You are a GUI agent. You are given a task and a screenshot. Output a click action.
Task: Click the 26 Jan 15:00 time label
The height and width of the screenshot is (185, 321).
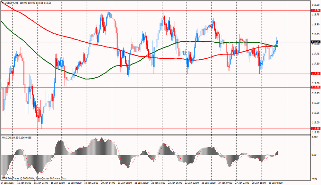(208, 183)
